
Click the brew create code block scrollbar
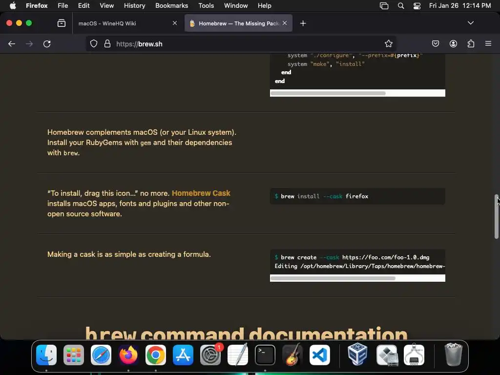click(x=333, y=278)
